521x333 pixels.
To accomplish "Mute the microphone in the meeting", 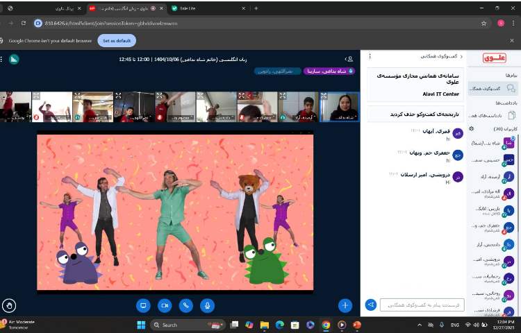I will click(x=206, y=305).
